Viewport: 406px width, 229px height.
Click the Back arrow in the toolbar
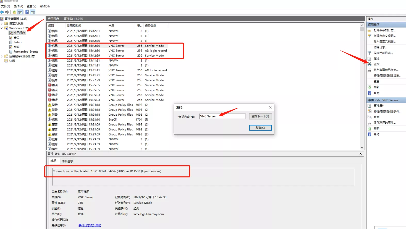coord(2,12)
